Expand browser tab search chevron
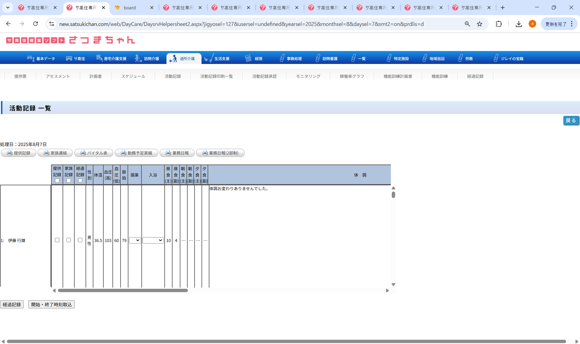The image size is (580, 344). (8, 8)
